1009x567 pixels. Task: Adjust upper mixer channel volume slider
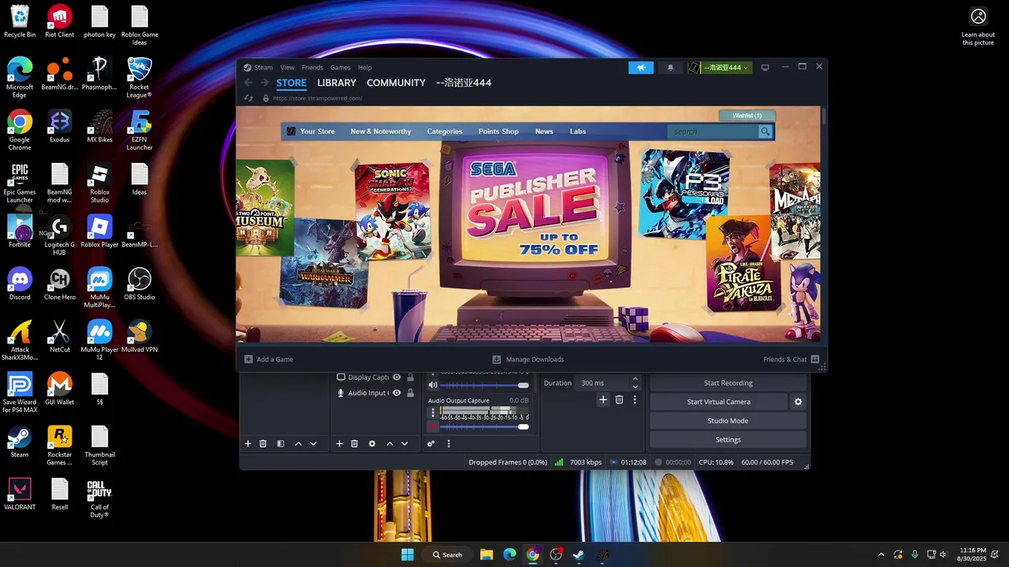(484, 385)
